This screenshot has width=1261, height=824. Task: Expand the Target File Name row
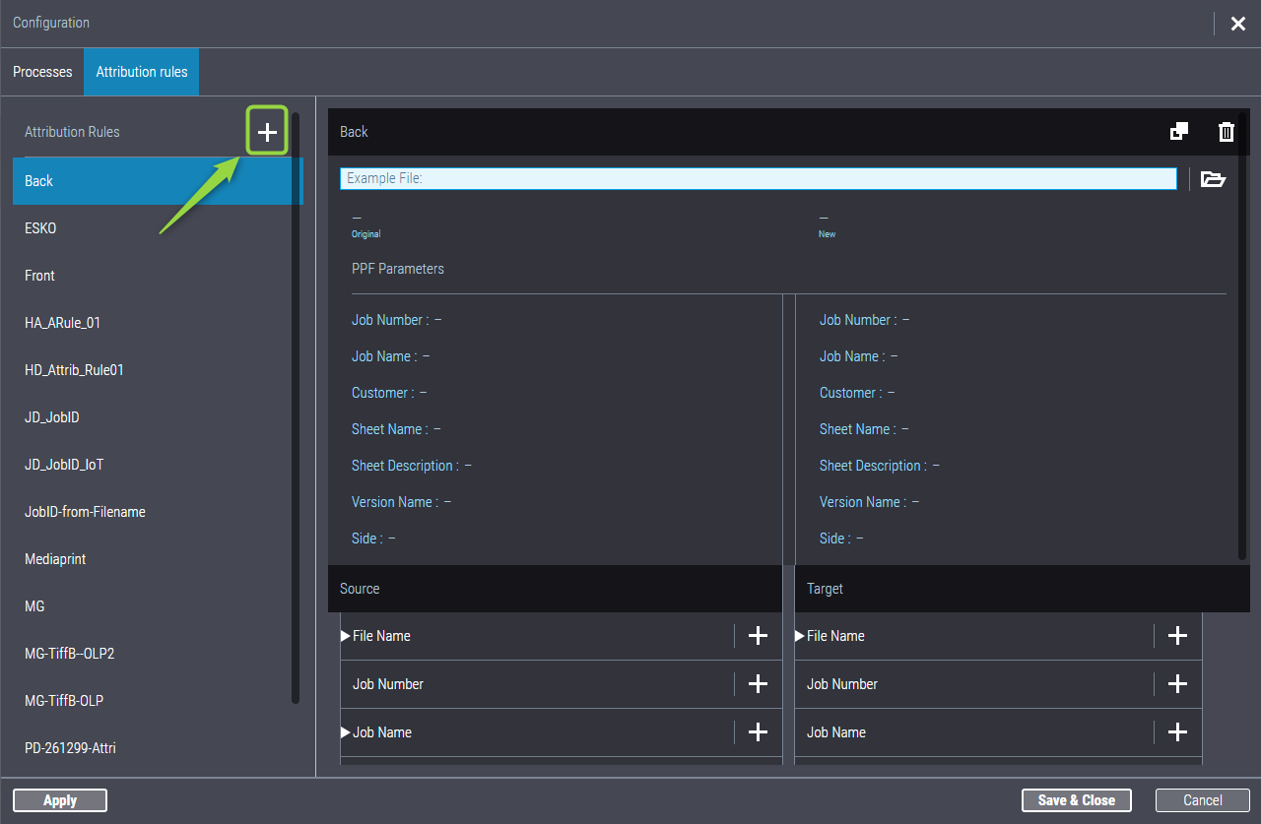tap(800, 636)
